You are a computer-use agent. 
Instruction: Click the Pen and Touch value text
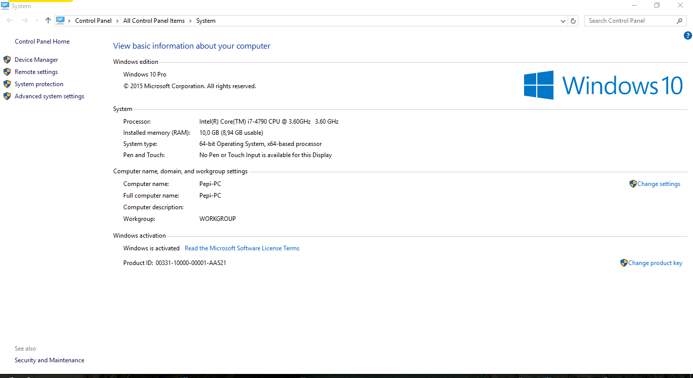[265, 155]
